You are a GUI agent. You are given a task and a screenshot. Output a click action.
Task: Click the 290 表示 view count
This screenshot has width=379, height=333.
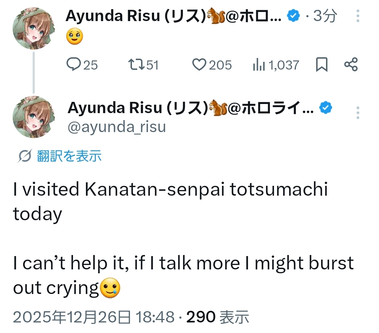[x=218, y=317]
